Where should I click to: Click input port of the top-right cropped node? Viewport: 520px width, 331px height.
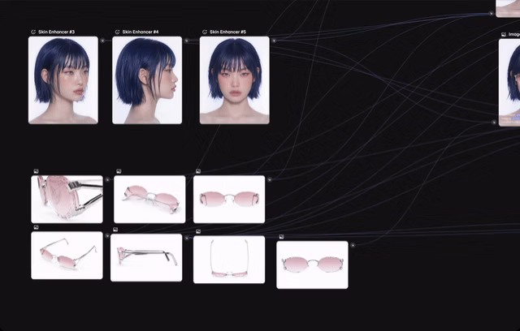491,13
